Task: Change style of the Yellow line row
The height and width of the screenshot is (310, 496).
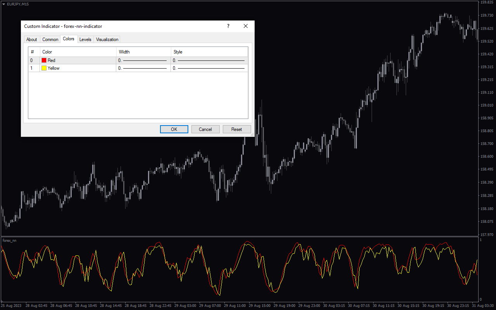Action: pyautogui.click(x=209, y=68)
